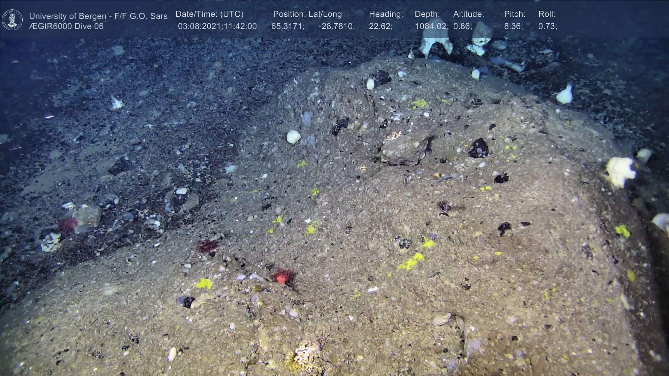Click the latitude value 65.3171
The width and height of the screenshot is (669, 376).
coord(287,26)
